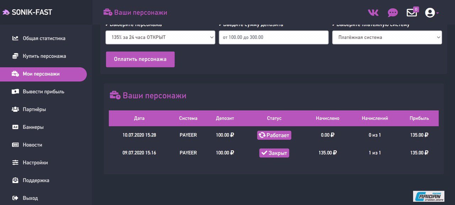Screen dimensions: 455x205
Task: Click the unread count badge on mail
Action: click(416, 9)
